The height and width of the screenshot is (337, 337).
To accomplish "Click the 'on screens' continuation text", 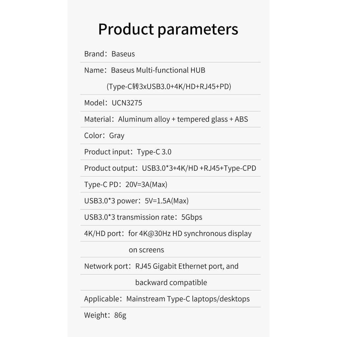I will click(146, 250).
